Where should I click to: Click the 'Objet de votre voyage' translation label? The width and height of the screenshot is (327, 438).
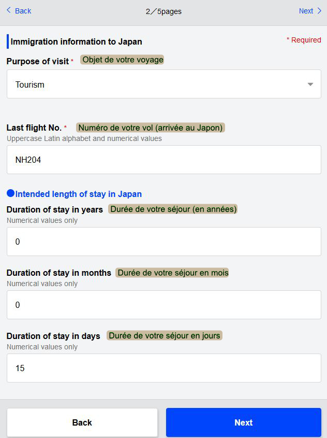[x=123, y=60]
